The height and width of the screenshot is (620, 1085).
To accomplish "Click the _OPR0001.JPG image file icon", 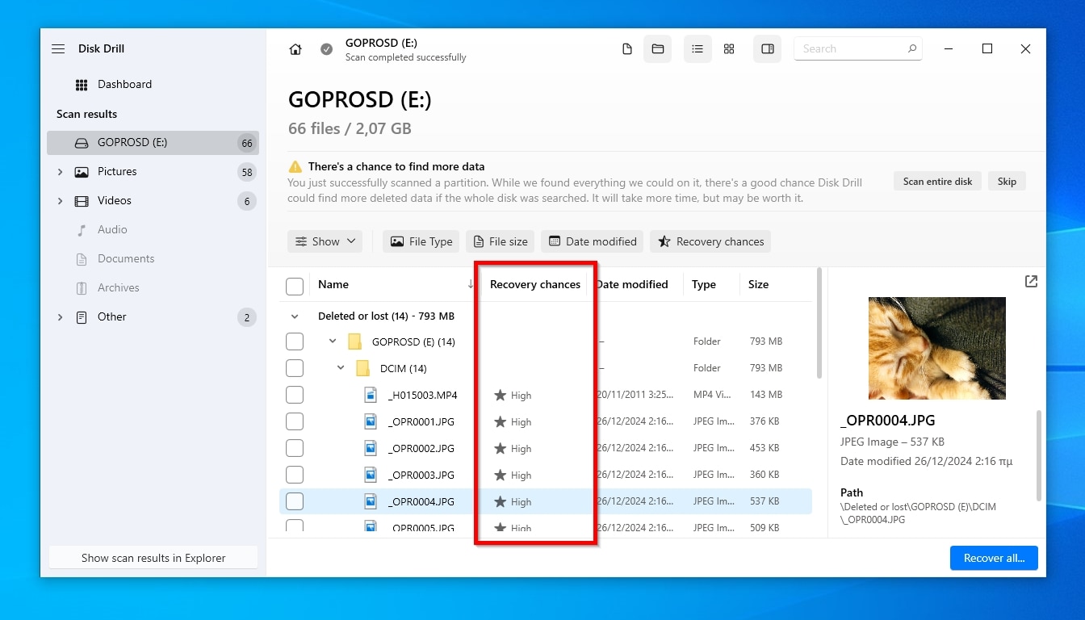I will click(371, 421).
